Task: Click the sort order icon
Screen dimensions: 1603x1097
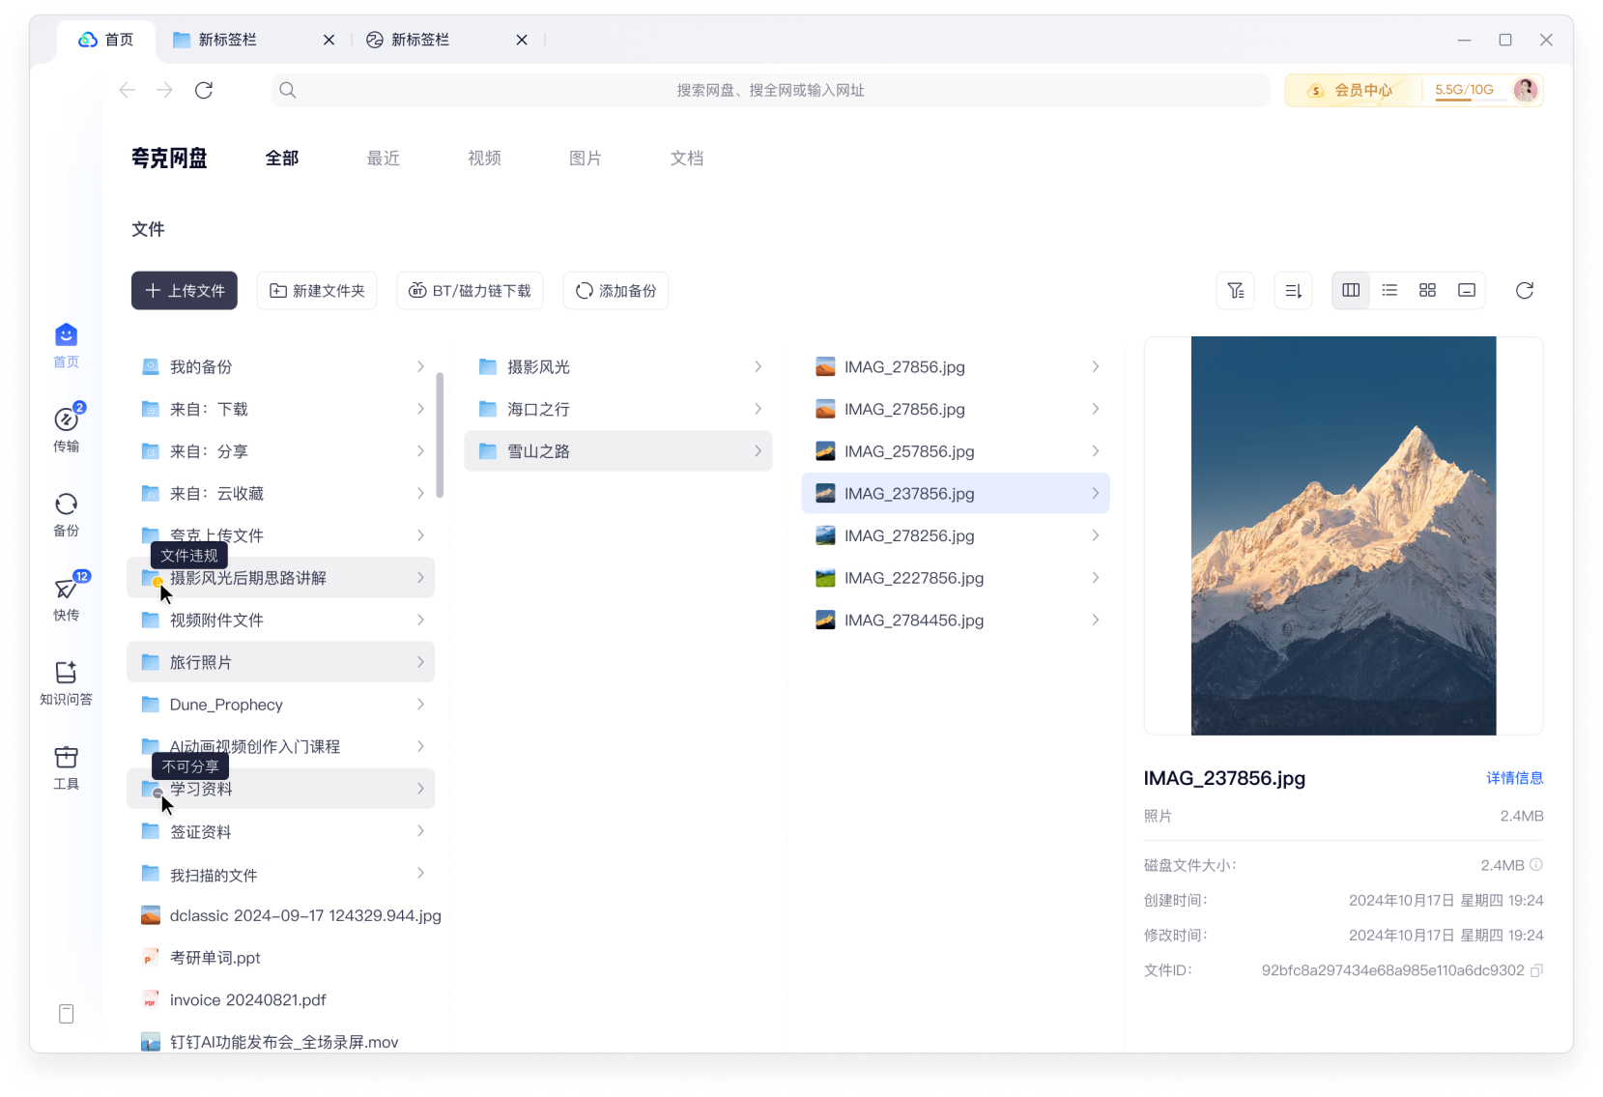Action: (1293, 291)
